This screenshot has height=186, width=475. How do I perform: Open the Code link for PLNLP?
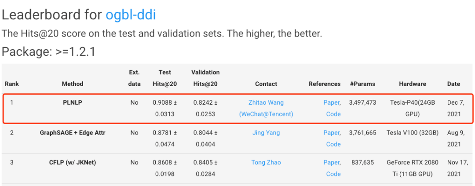tap(333, 114)
